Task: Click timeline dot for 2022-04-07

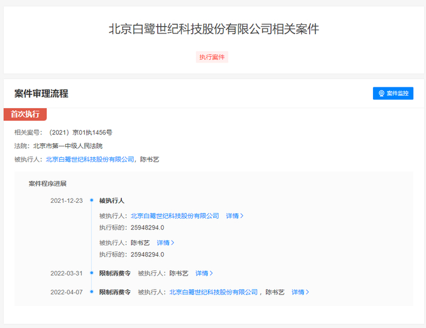Action: coord(91,292)
